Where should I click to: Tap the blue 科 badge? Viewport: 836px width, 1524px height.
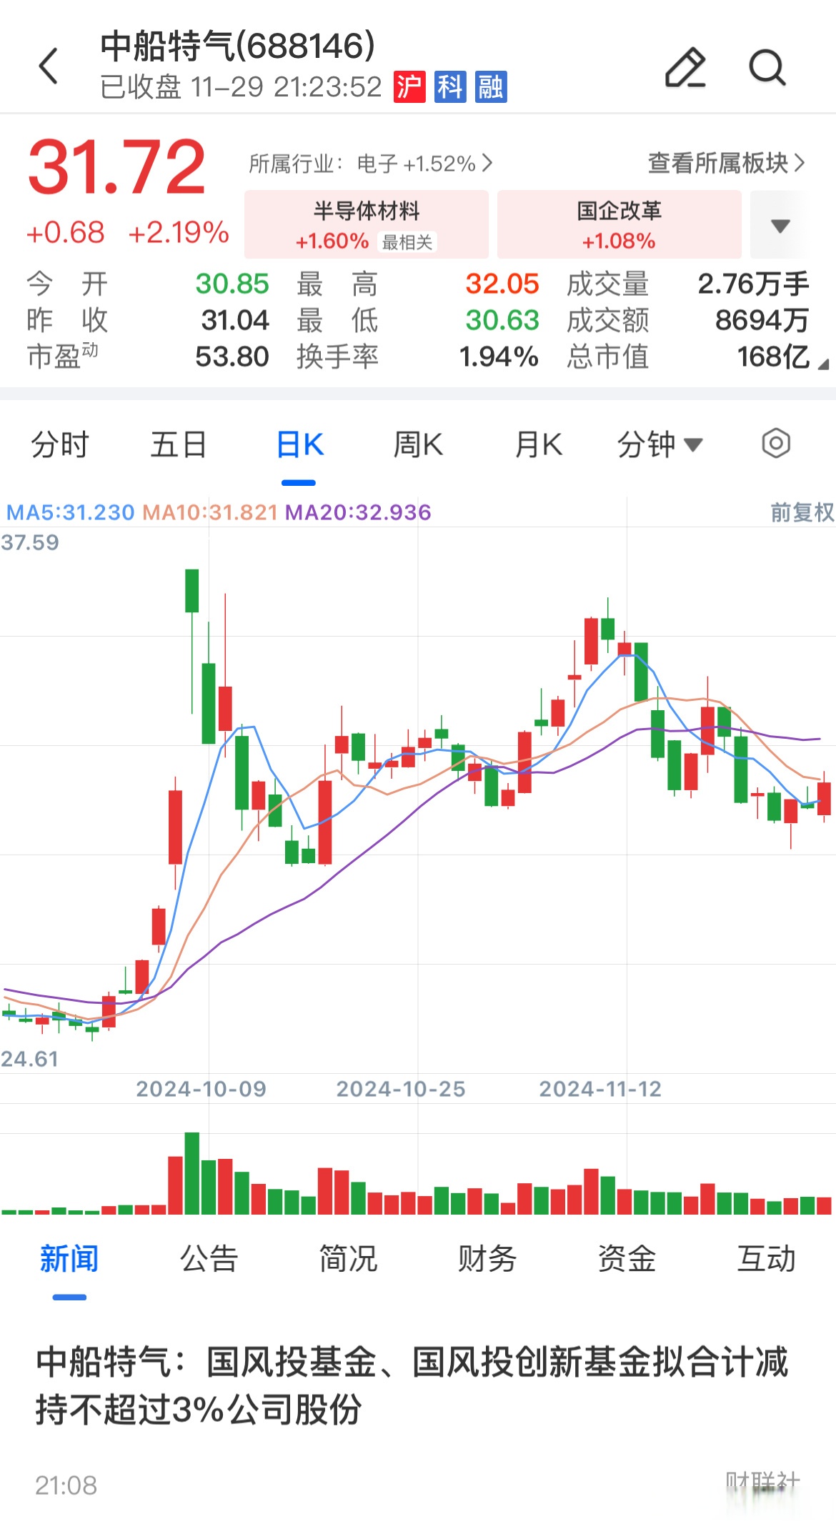point(450,87)
